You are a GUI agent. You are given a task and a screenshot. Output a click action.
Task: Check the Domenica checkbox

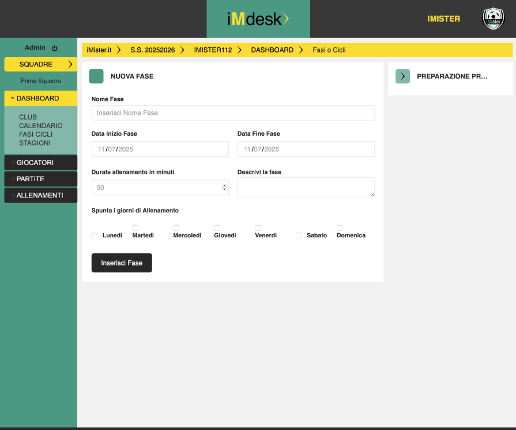340,227
